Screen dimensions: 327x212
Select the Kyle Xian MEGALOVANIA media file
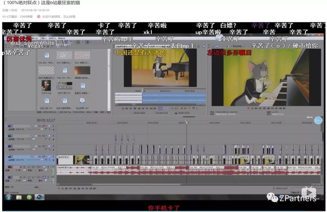[46, 56]
